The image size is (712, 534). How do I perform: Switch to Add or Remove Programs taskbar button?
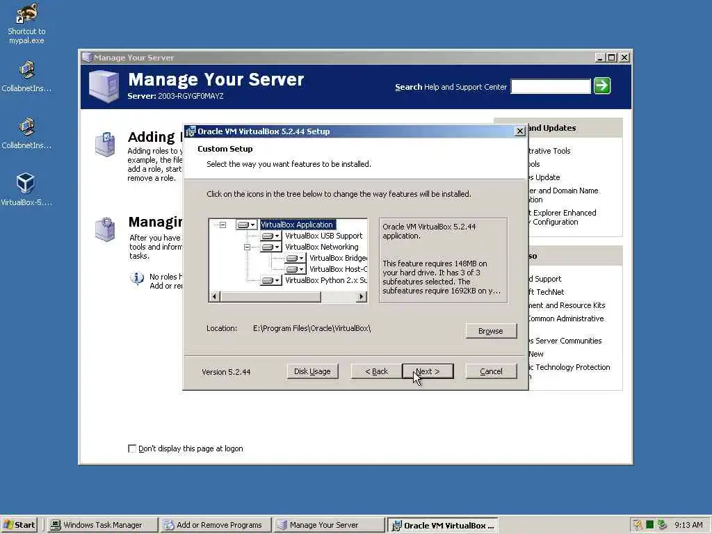(x=216, y=525)
